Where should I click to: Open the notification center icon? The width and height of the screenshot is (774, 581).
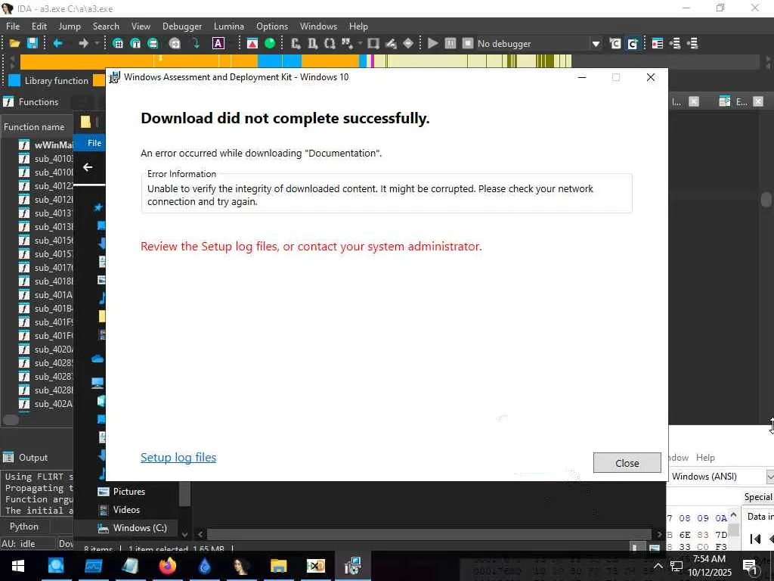(x=749, y=566)
